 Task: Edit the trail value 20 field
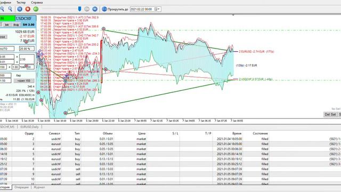(31, 67)
